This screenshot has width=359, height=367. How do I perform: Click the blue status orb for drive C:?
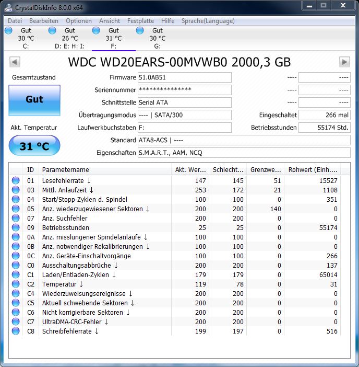click(8, 30)
